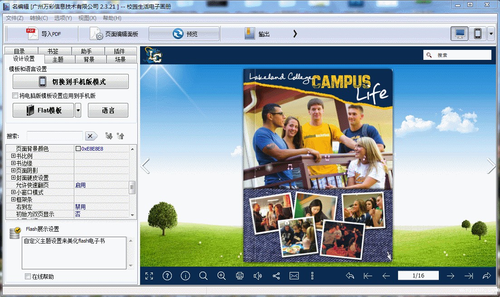This screenshot has width=500, height=297.
Task: Expand the 封面硬皮设置 tree node
Action: 13,178
